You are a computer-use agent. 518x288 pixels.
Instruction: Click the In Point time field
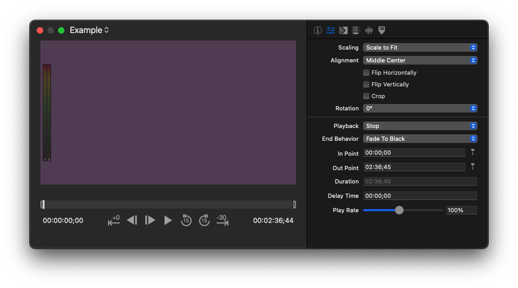414,153
